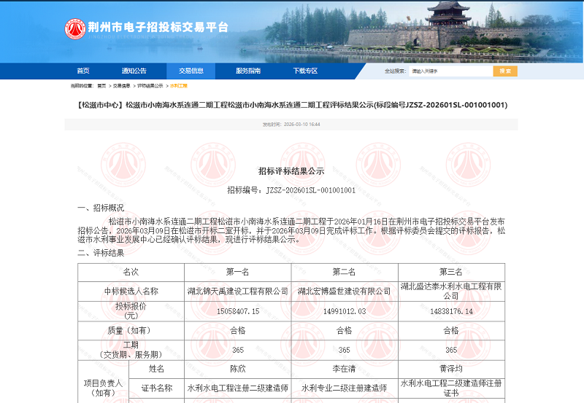Click the orange 搜索 button
Viewport: 584px width, 403px height.
click(x=505, y=71)
